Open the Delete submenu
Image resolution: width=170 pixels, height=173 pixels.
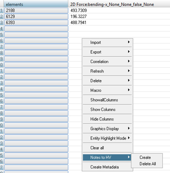click(107, 81)
